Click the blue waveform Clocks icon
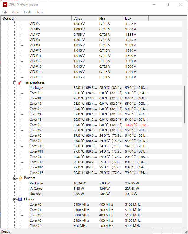Screen dimensions: 188x234 pyautogui.click(x=20, y=199)
